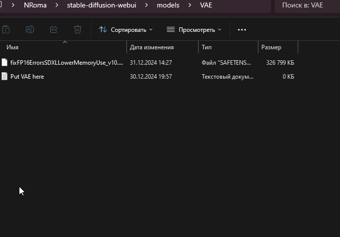Expand chevron after models in breadcrumb
Image resolution: width=340 pixels, height=237 pixels.
click(190, 5)
